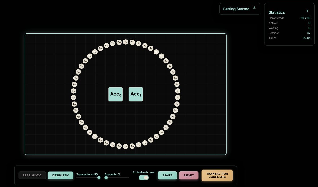
Task: Select the Acc0 account box
Action: tap(116, 94)
